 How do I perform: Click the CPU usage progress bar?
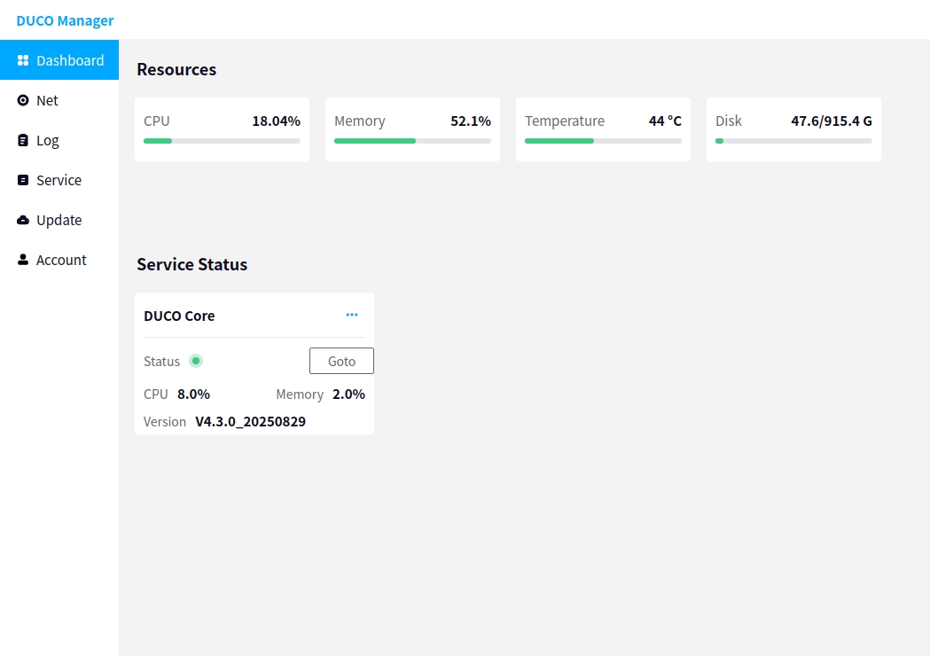[222, 140]
